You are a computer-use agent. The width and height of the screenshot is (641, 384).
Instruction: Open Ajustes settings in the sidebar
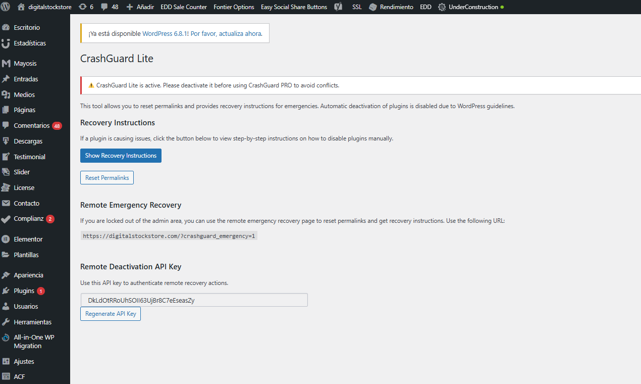click(35, 361)
